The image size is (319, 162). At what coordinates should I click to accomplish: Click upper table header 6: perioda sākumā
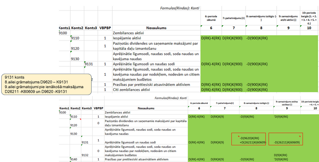tap(211, 18)
